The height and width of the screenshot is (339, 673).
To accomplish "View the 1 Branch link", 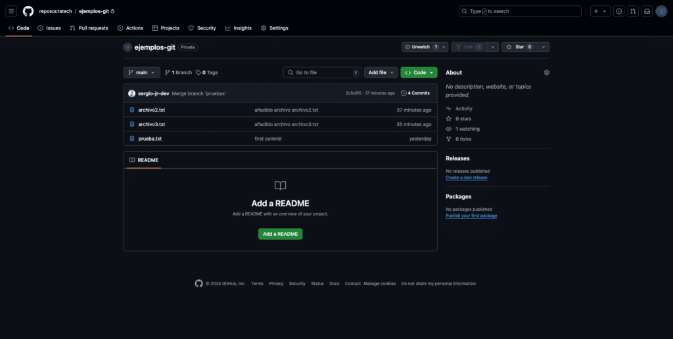I will pos(178,72).
